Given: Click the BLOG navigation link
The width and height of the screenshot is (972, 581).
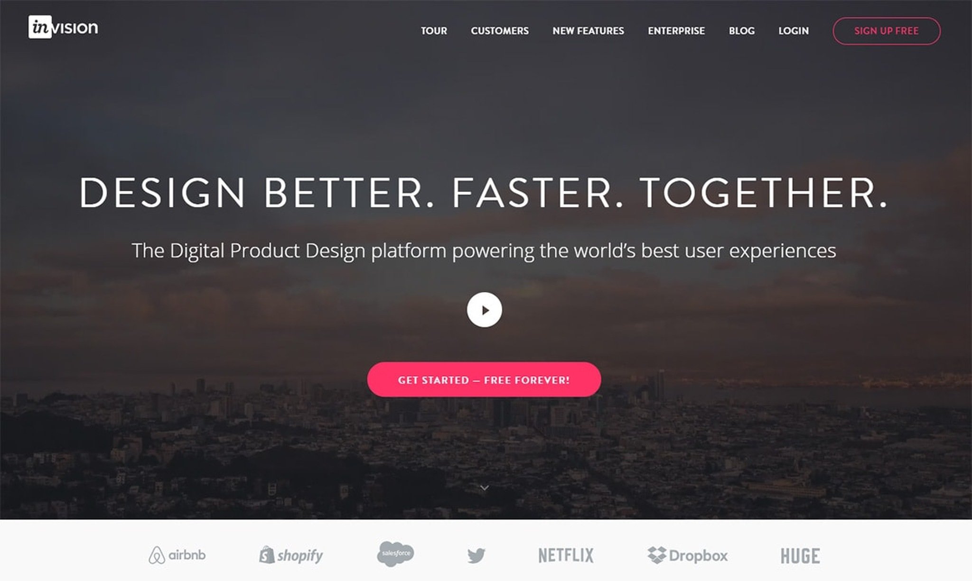Looking at the screenshot, I should click(742, 31).
